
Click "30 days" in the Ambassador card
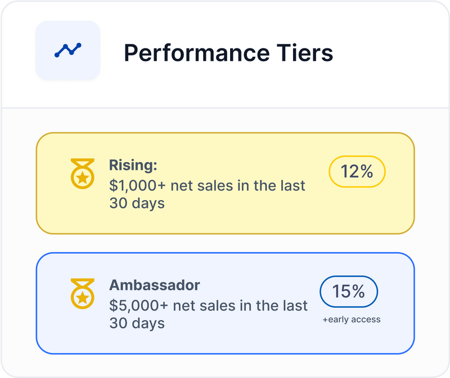click(x=137, y=323)
